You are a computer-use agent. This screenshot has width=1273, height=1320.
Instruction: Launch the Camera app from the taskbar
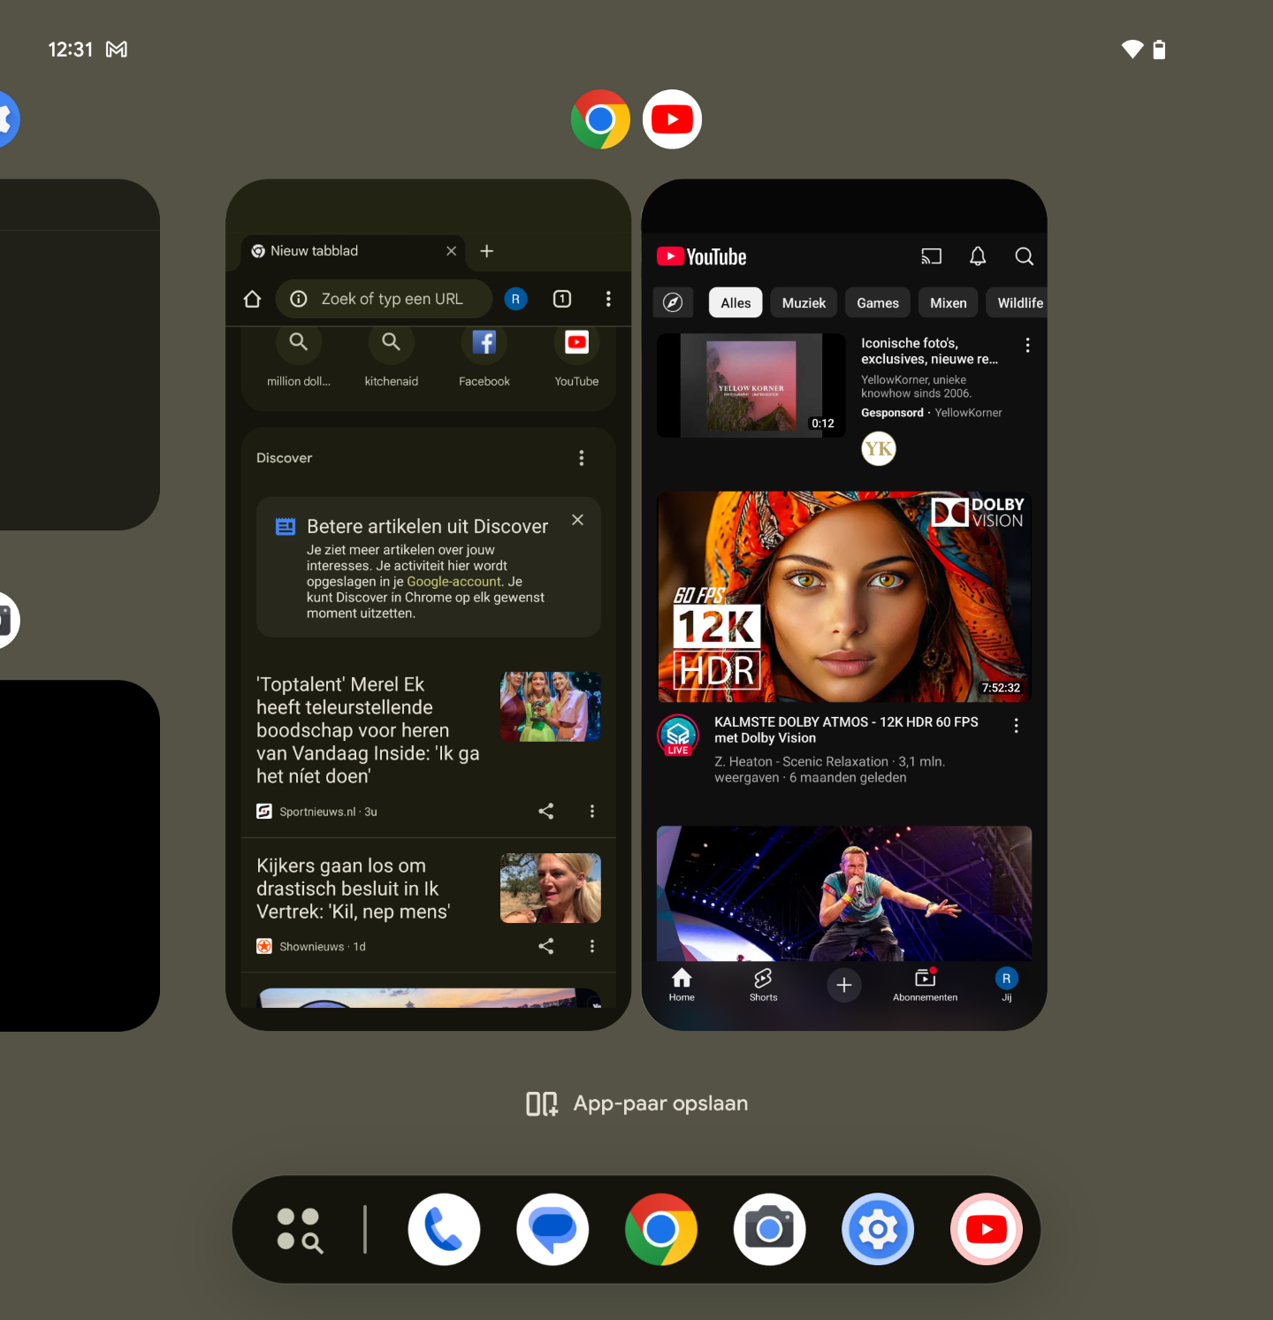coord(769,1230)
